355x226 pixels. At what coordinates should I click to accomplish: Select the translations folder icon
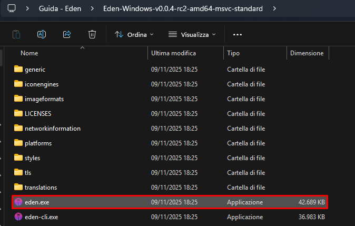18,187
